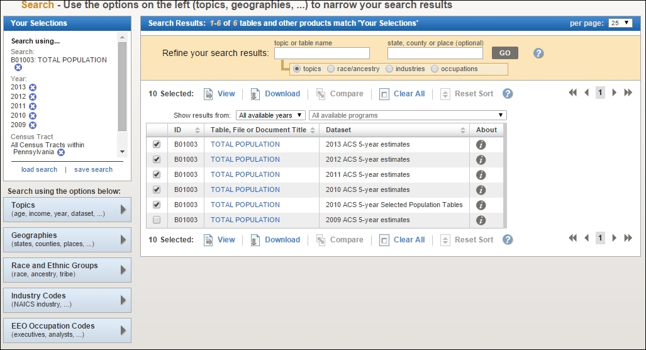Screen dimensions: 646x350
Task: Click Your Selections scrollbar down arrow
Action: (x=123, y=152)
